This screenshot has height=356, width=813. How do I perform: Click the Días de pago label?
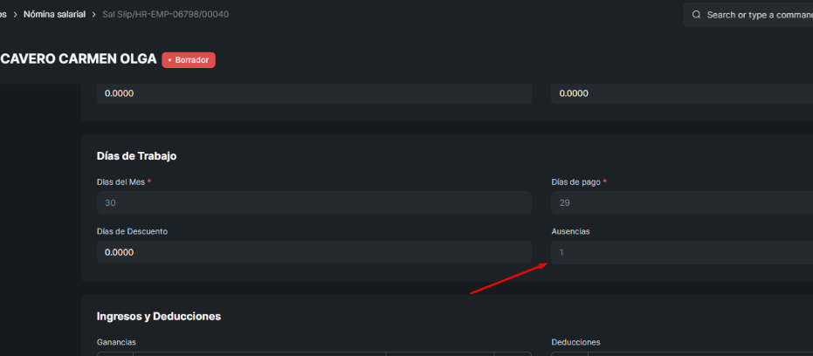pos(576,181)
